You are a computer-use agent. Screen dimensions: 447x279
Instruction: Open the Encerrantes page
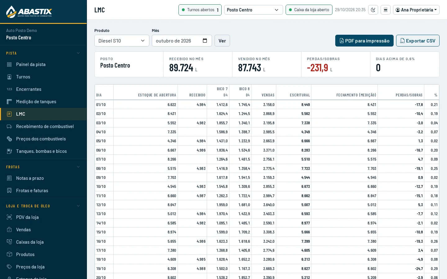coord(43,89)
